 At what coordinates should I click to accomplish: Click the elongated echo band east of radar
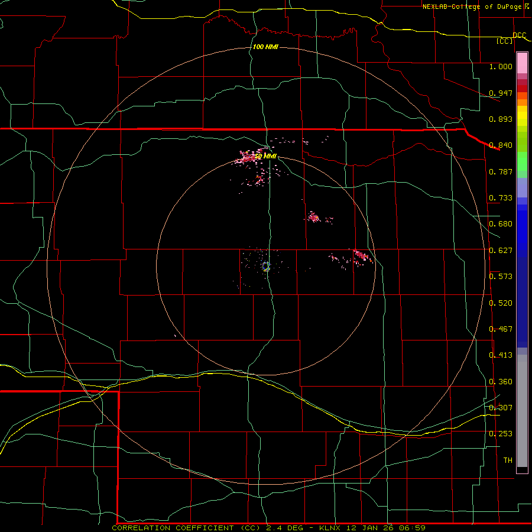click(362, 255)
